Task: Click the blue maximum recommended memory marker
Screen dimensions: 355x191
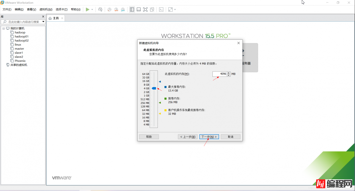Action: [160, 82]
